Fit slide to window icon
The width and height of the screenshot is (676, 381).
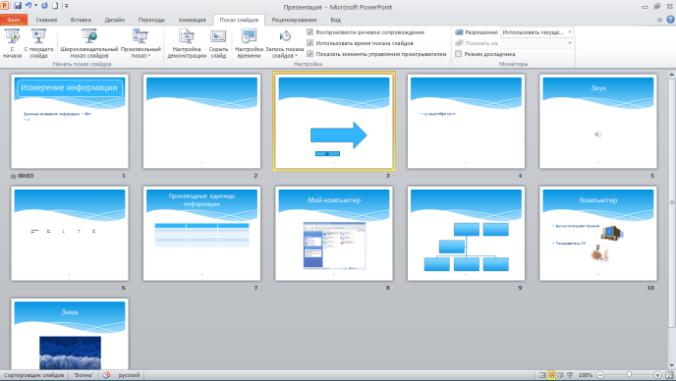[x=669, y=375]
